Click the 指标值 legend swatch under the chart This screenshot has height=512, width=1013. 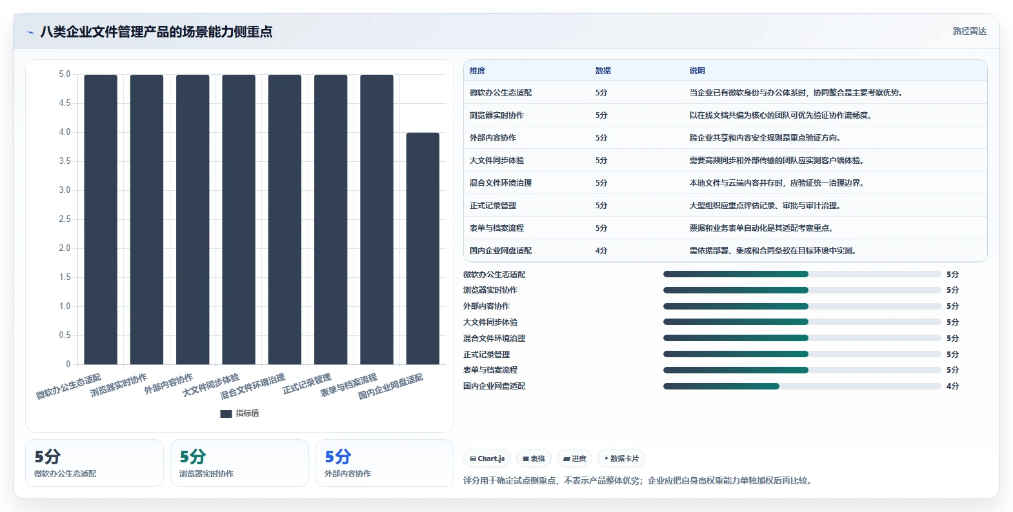click(x=226, y=414)
